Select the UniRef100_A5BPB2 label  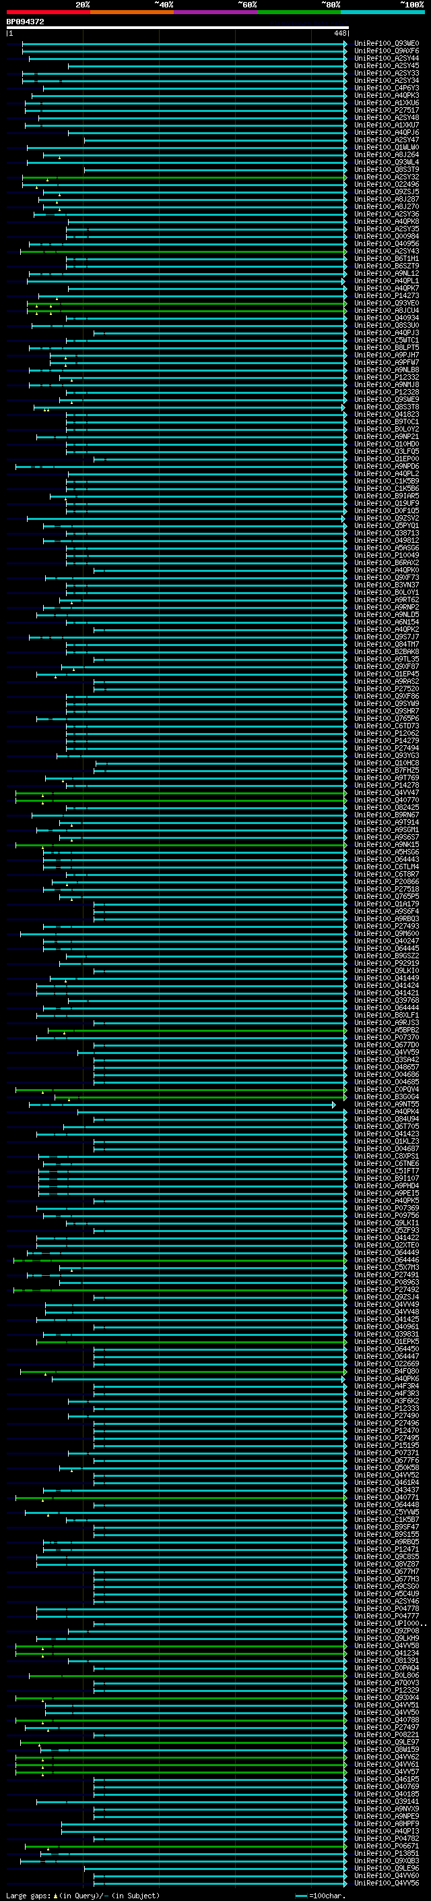click(387, 1030)
